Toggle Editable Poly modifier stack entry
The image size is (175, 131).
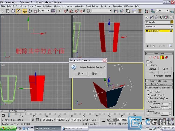[159, 31]
